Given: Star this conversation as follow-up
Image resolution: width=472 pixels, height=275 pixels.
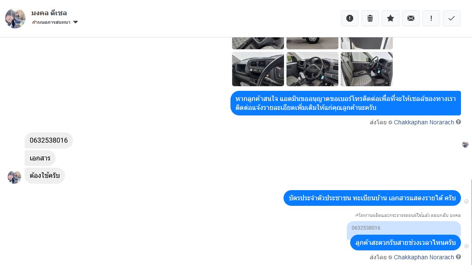Looking at the screenshot, I should (391, 18).
